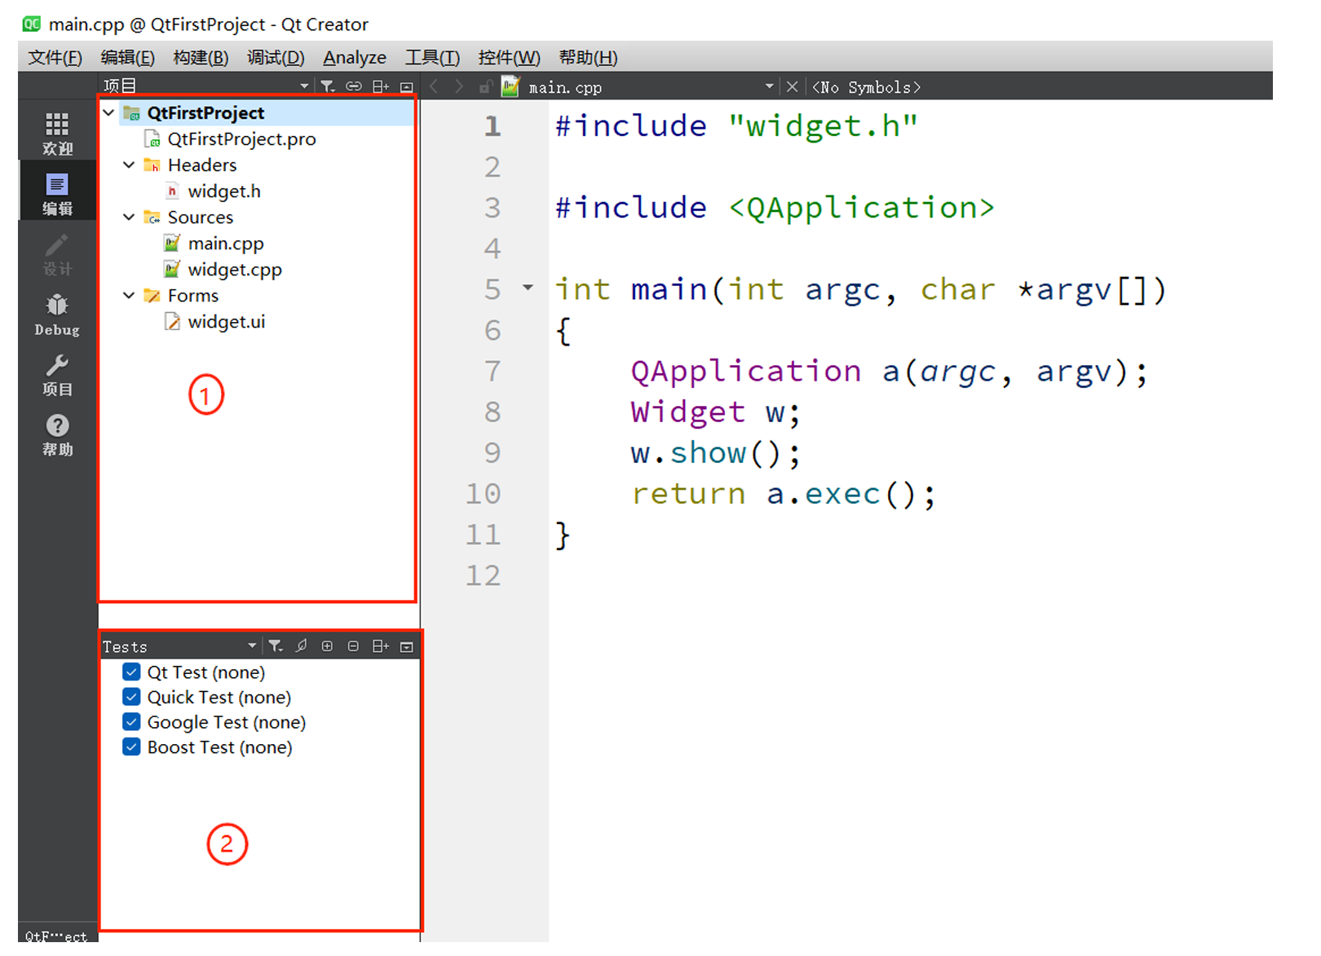Screen dimensions: 1321x956
Task: Open the 构建(B) menu
Action: [x=201, y=58]
